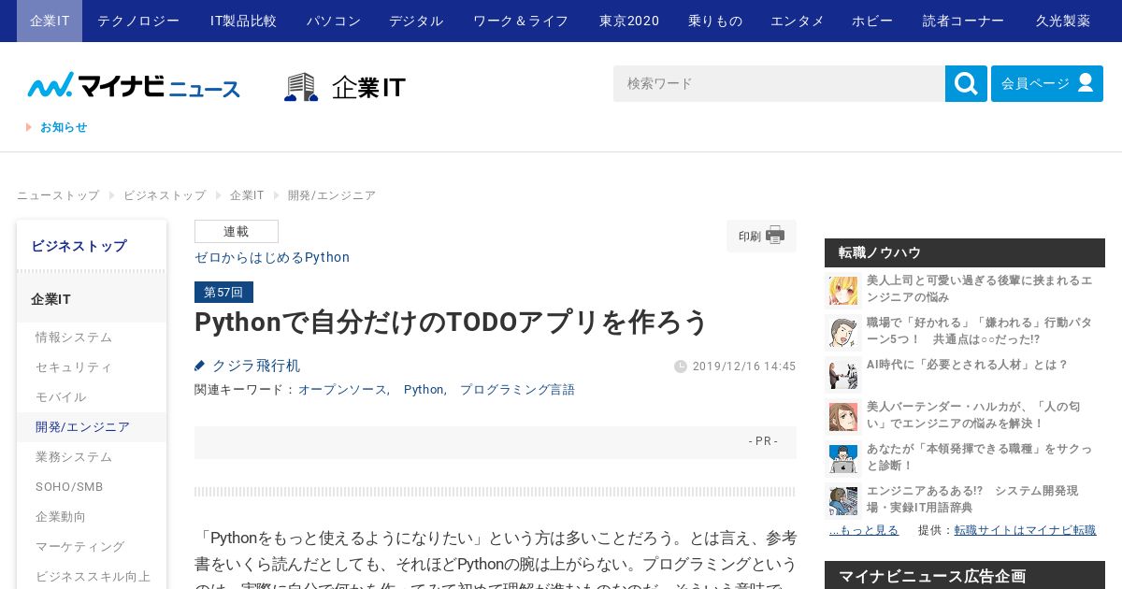Open あなたが"本領発揮できる職種" article title
Screen dimensions: 1122x589
[x=979, y=456]
